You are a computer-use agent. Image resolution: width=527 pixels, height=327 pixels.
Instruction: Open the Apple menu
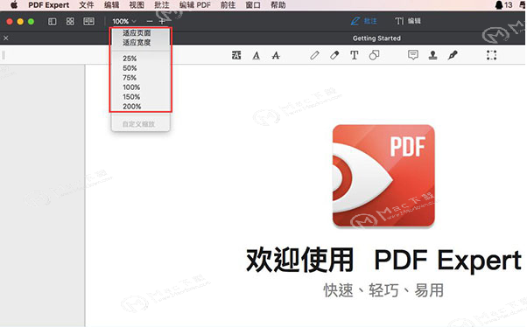(x=14, y=5)
